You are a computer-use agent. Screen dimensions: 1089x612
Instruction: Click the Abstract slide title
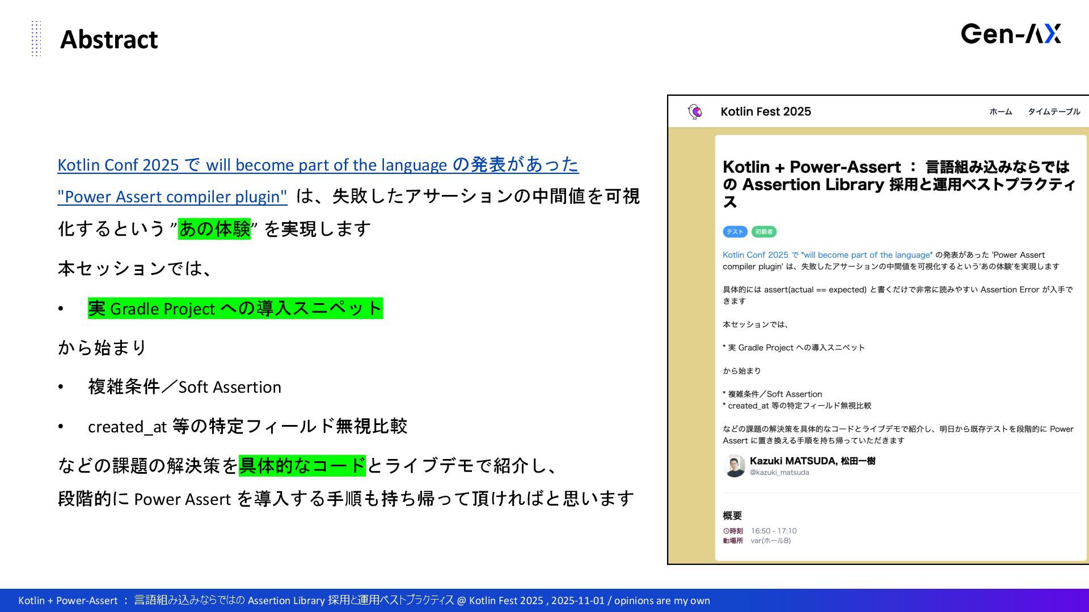(x=109, y=40)
